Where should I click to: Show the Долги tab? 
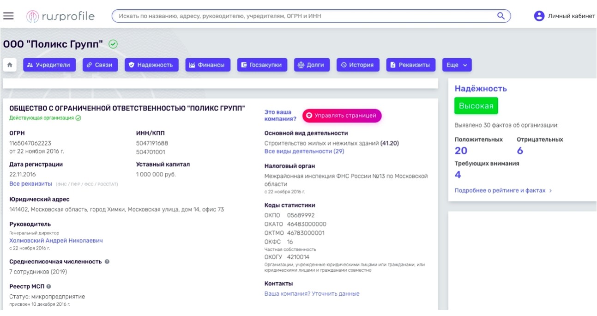point(312,65)
